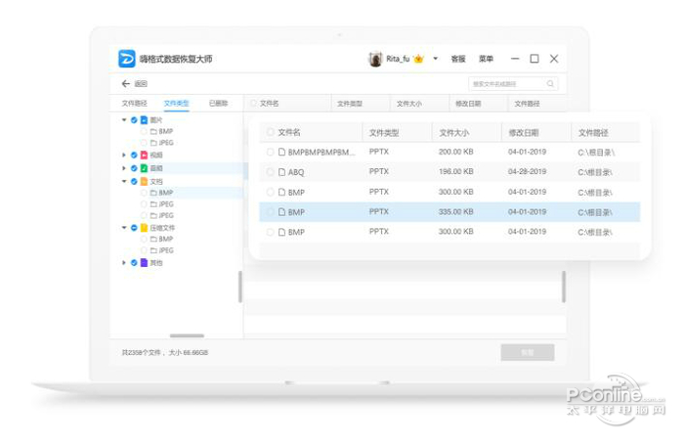Click the file icon in the 335.00 KB row
This screenshot has height=445, width=684.
point(281,212)
